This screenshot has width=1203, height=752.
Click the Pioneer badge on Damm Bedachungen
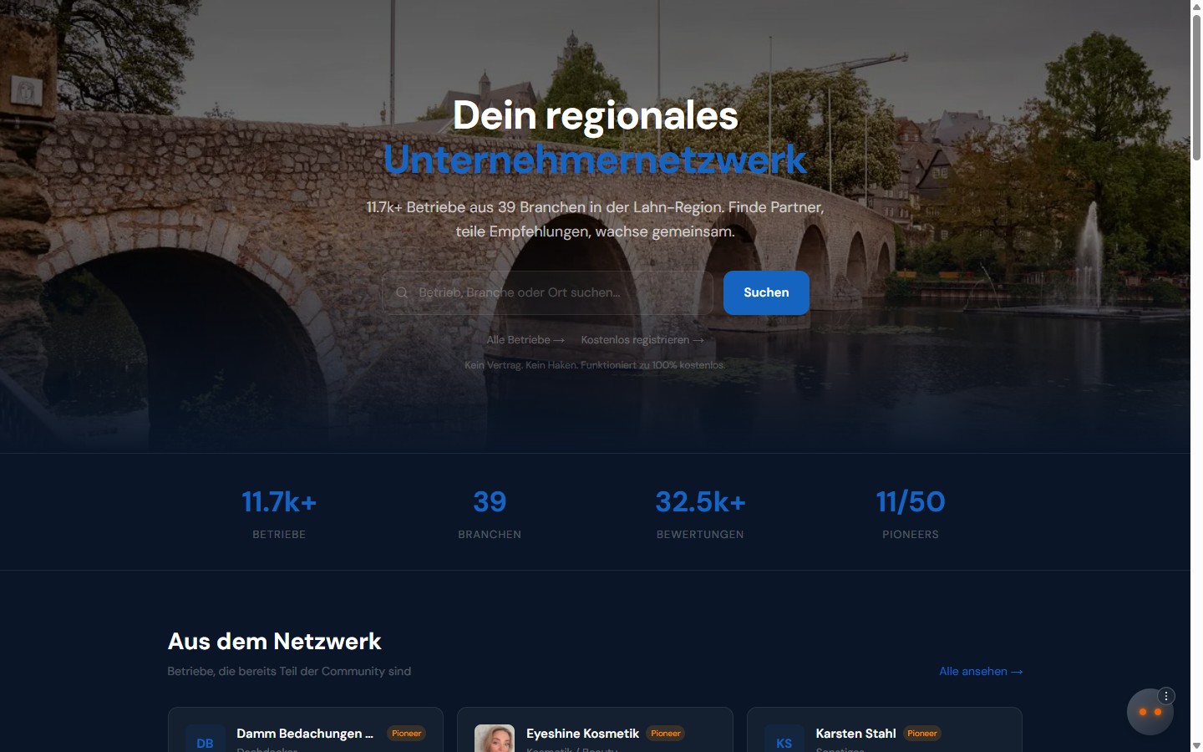click(x=407, y=734)
